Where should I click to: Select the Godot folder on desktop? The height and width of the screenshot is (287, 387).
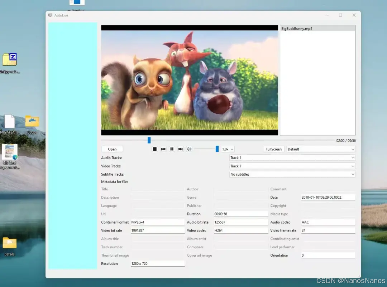tap(32, 125)
